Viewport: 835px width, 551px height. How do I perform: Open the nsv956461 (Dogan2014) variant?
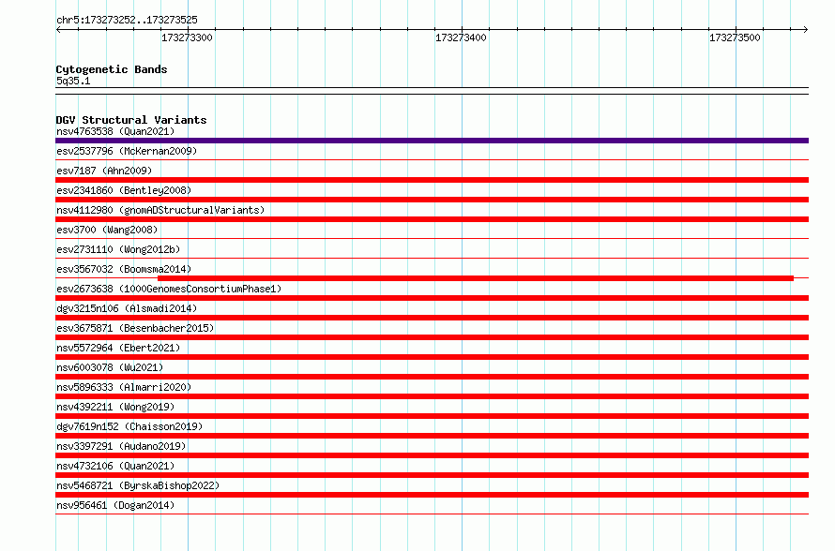pos(115,505)
